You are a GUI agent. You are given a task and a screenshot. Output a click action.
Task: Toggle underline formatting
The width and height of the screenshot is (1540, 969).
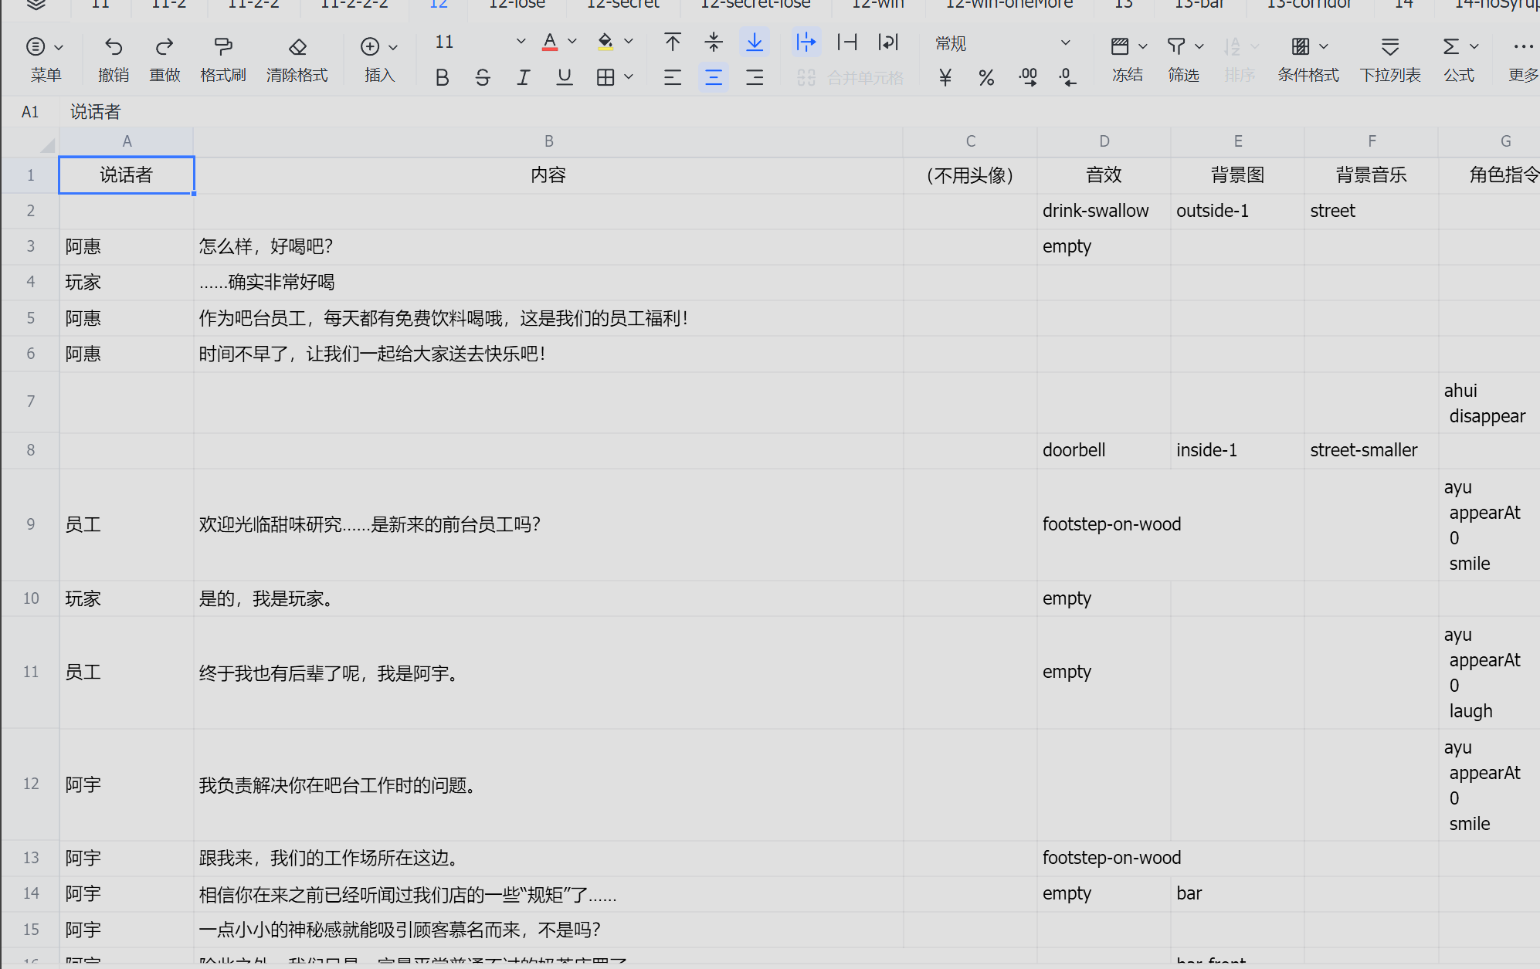(x=565, y=77)
